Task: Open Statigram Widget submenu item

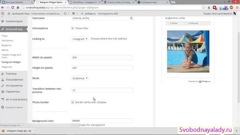Action: coord(11,62)
